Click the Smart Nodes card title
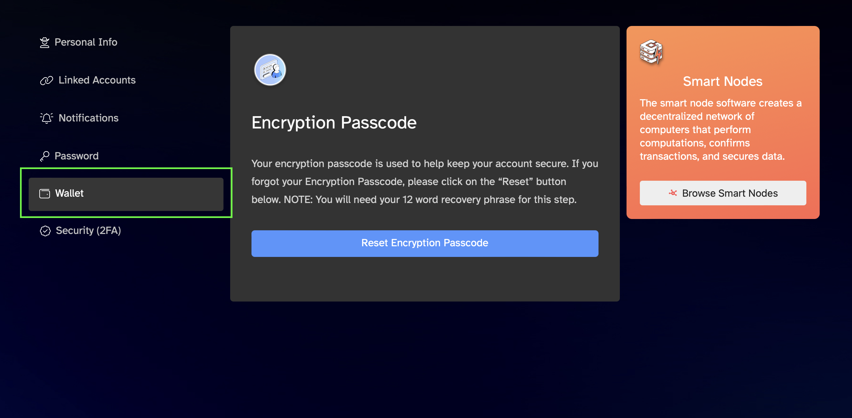 click(x=723, y=82)
